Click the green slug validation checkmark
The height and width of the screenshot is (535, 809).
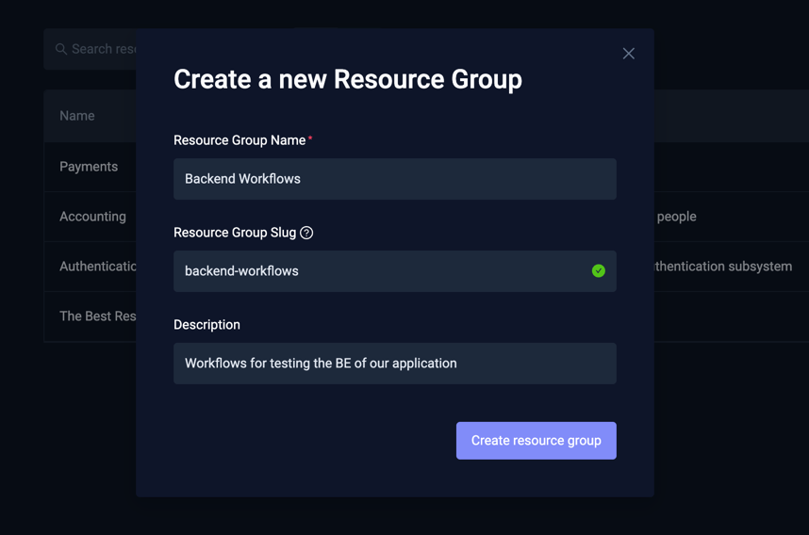598,271
